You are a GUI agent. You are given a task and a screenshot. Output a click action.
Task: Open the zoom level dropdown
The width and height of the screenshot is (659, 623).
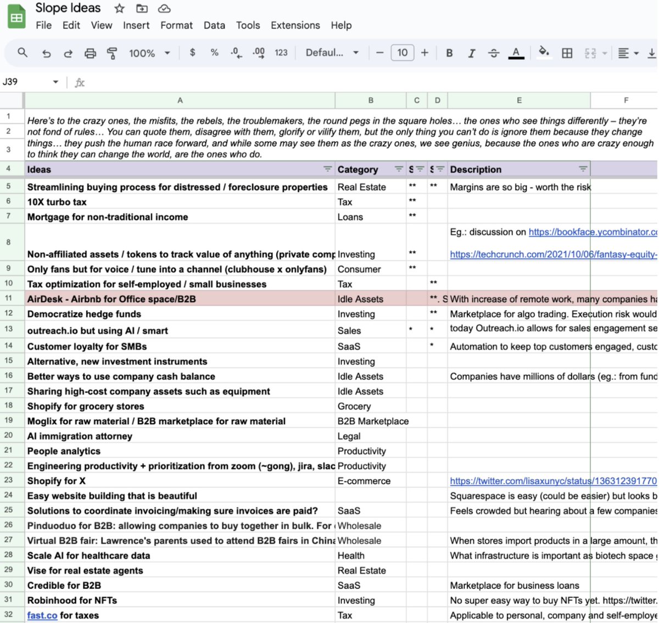point(149,53)
